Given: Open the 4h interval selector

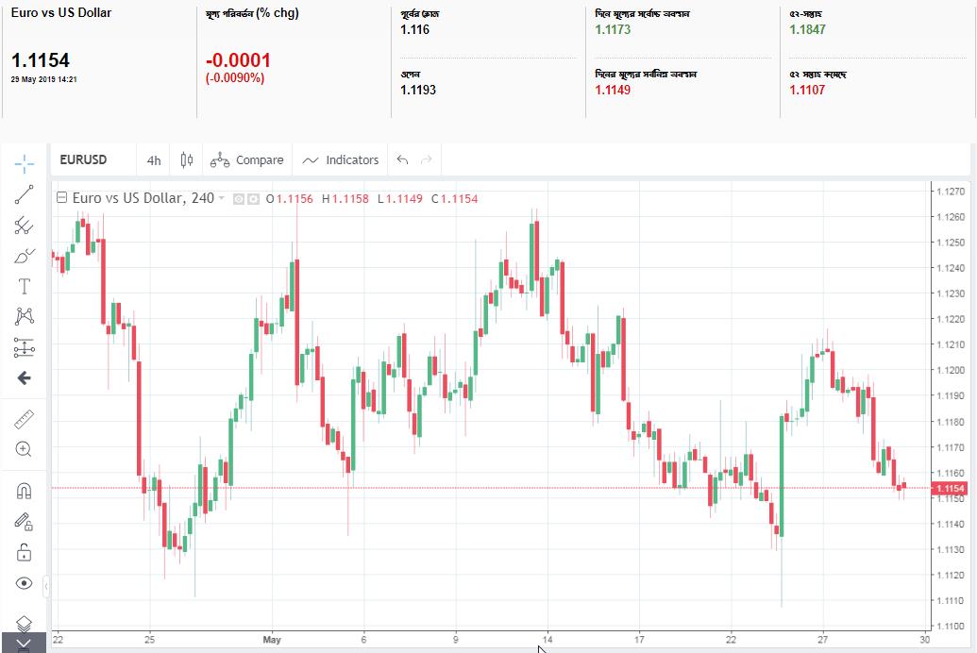Looking at the screenshot, I should pos(154,160).
